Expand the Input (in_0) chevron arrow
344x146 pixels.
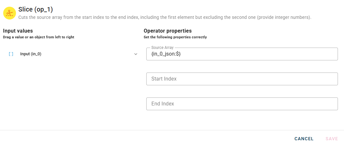(x=136, y=54)
